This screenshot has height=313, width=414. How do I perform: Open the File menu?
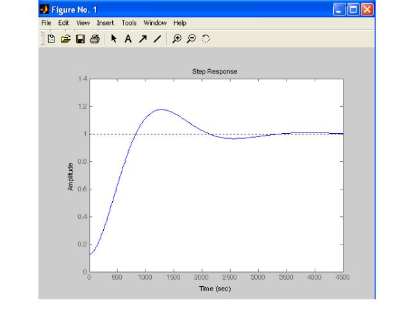46,23
